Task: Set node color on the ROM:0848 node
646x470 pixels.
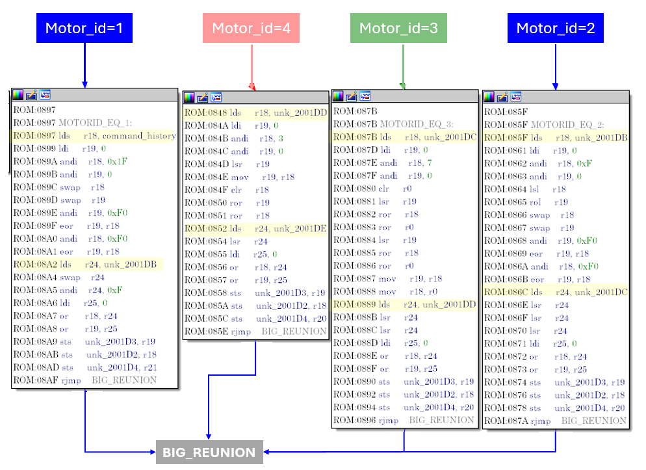Action: (x=189, y=98)
